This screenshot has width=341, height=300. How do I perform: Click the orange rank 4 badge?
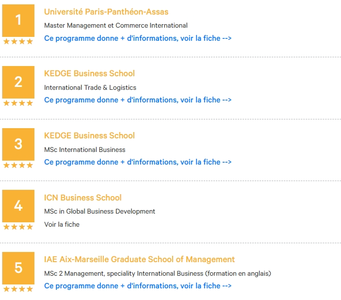click(x=18, y=206)
